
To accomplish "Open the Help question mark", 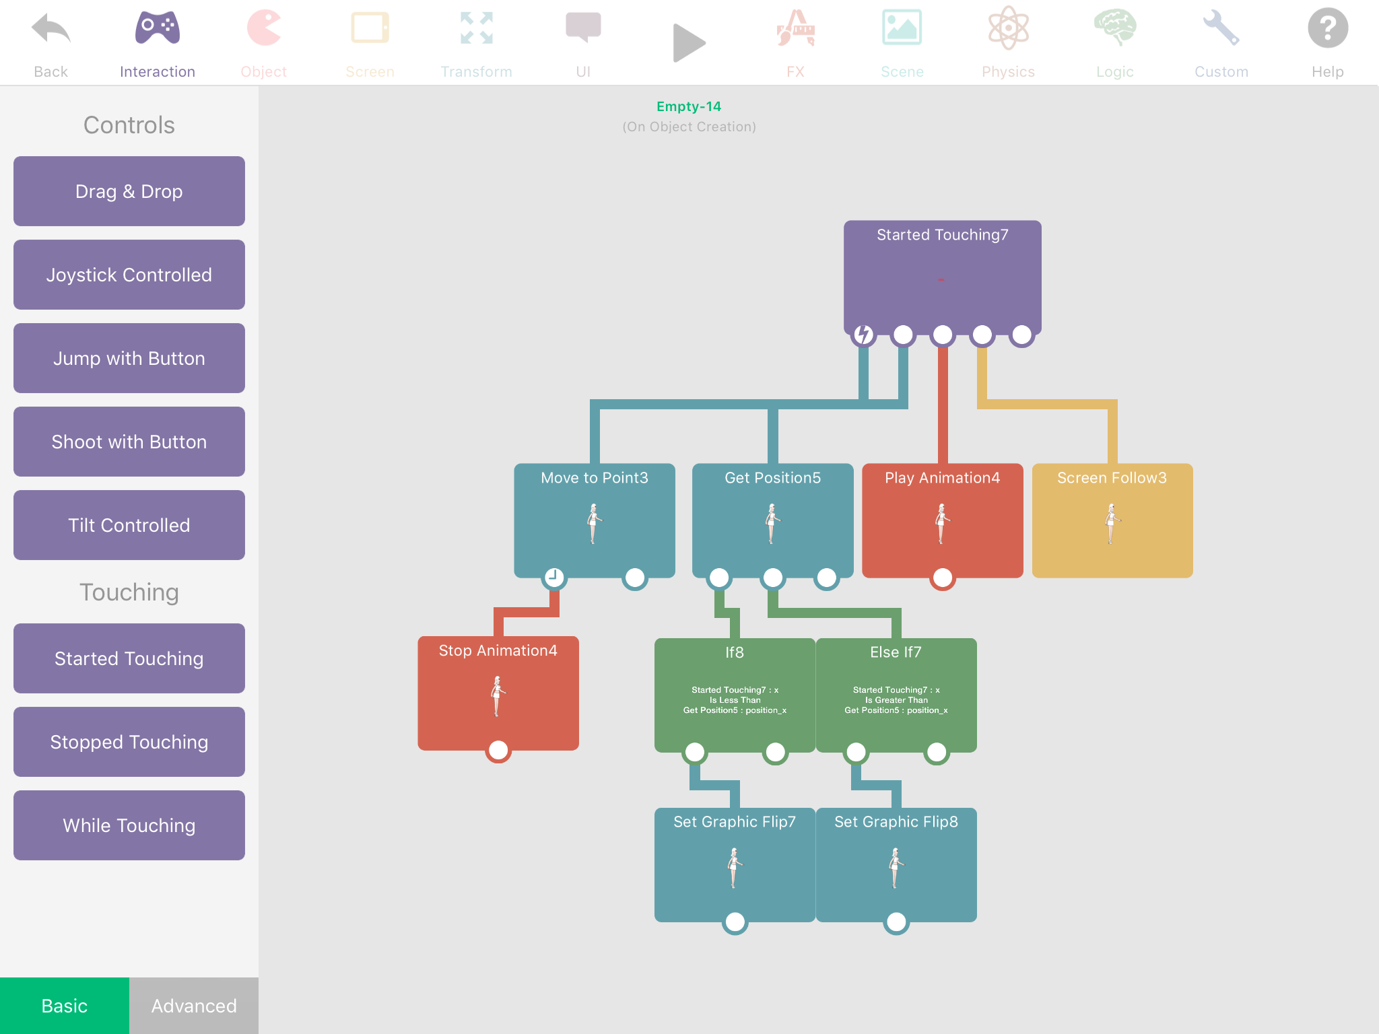I will coord(1327,42).
